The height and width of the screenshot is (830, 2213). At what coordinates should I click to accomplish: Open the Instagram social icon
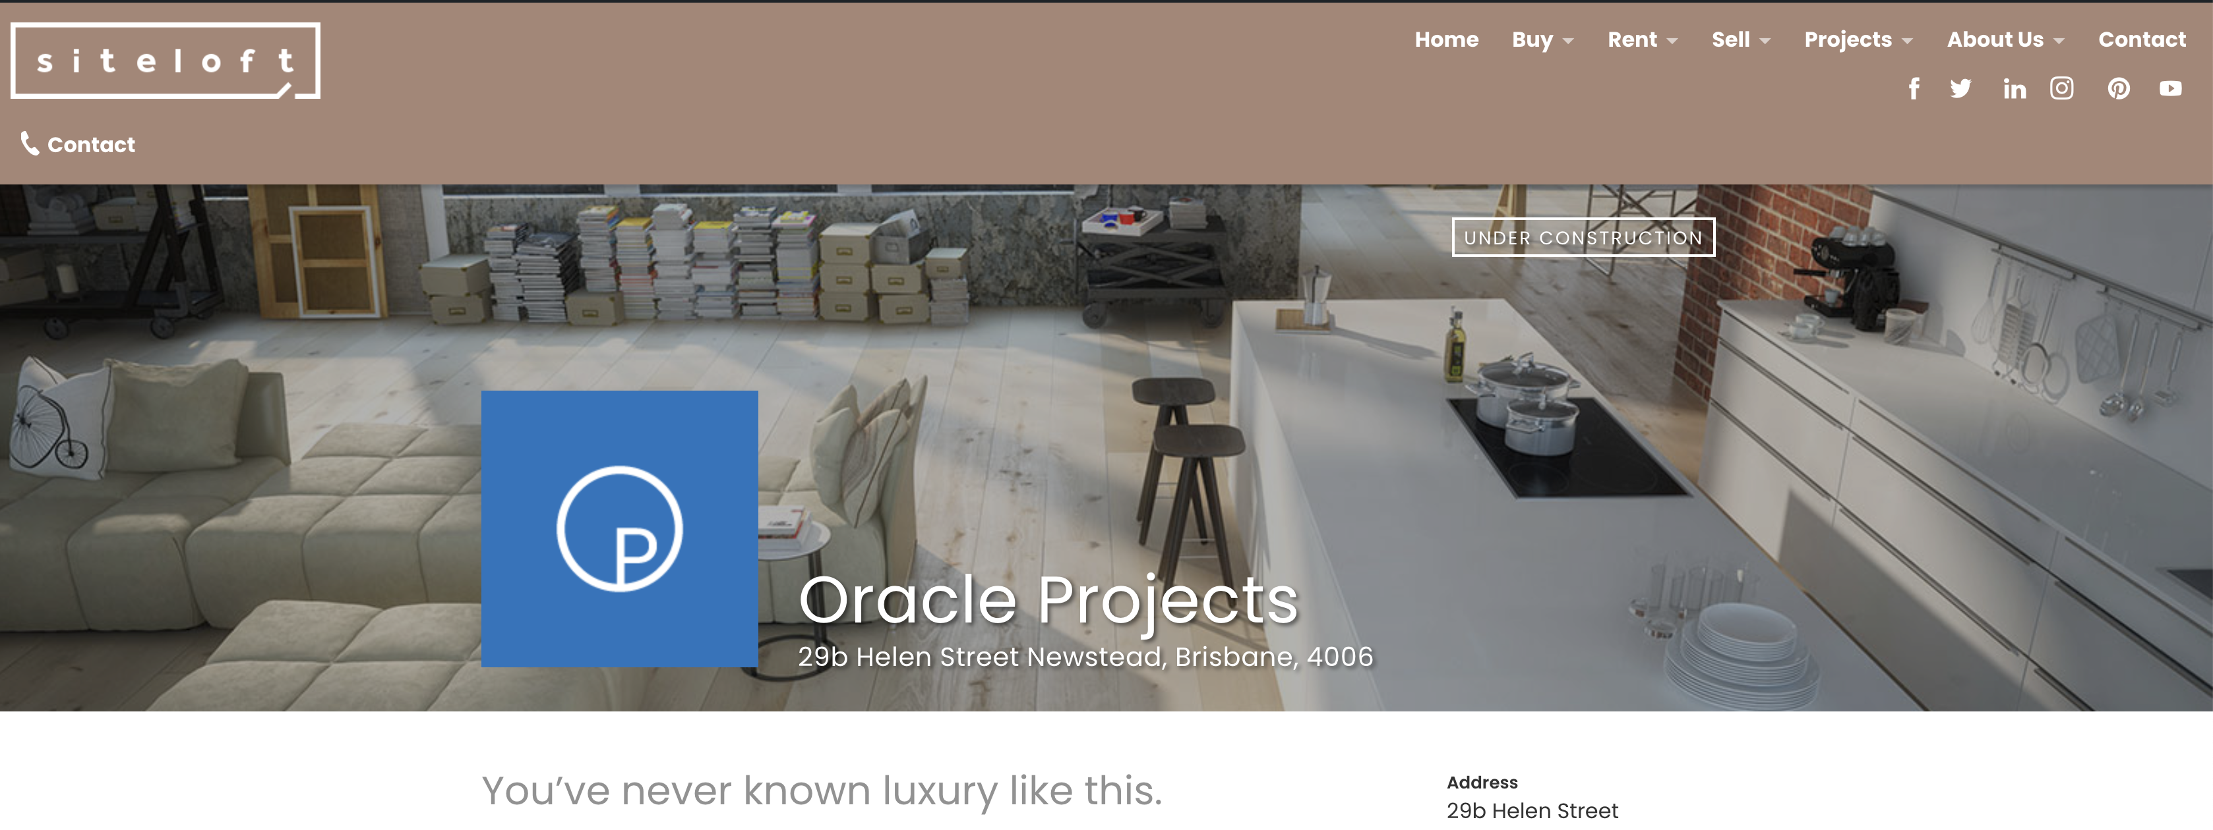[x=2062, y=88]
